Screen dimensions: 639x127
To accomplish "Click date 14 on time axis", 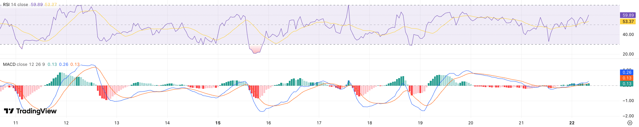I will [167, 123].
